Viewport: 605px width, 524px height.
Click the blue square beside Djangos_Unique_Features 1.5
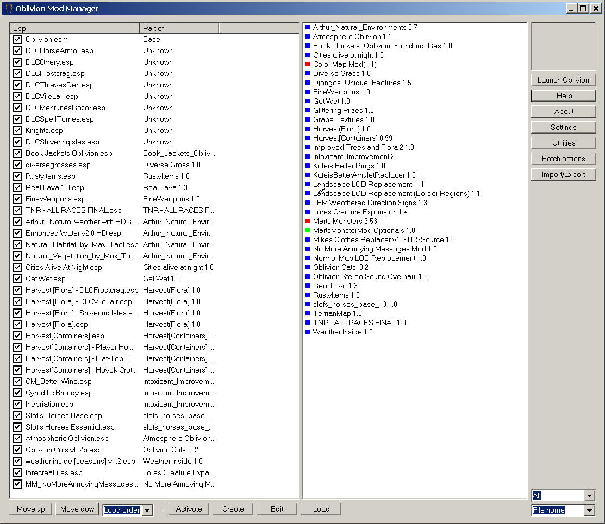308,83
